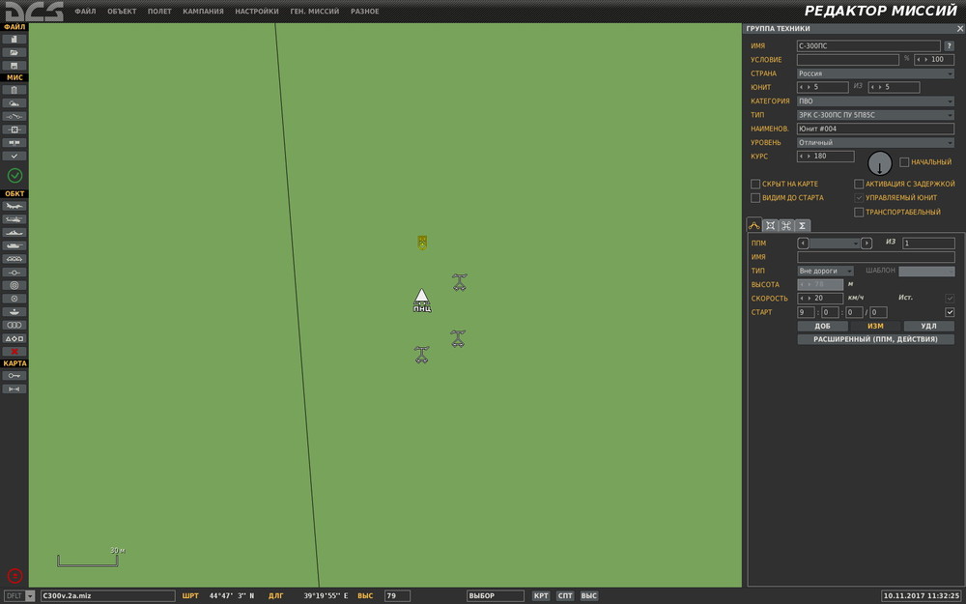Click the red X delete object button

coord(14,352)
